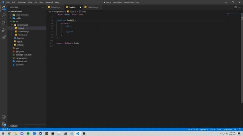Image resolution: width=243 pixels, height=136 pixels.
Task: Open File Explorer from the taskbar
Action: 16,133
